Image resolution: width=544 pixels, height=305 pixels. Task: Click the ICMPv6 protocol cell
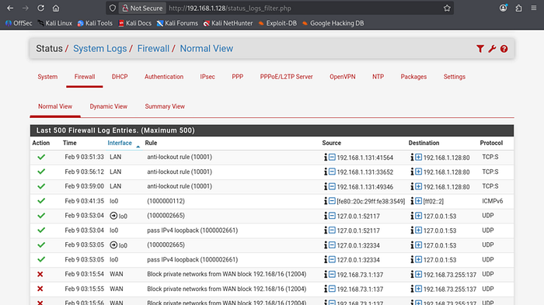(492, 201)
